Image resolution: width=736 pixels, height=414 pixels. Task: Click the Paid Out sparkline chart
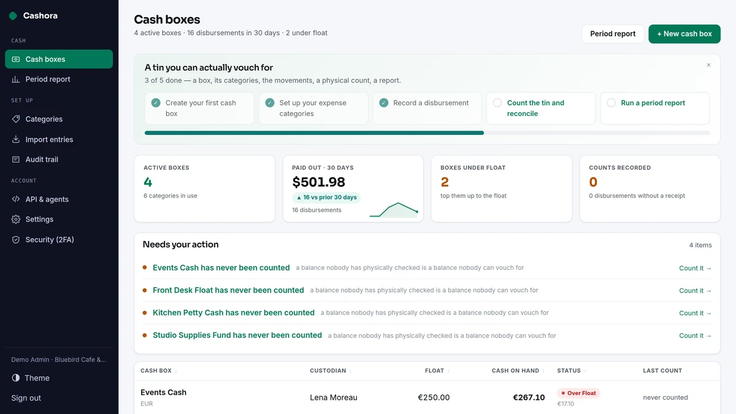394,210
